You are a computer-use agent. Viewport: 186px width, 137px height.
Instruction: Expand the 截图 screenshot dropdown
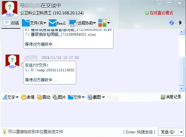pyautogui.click(x=103, y=97)
